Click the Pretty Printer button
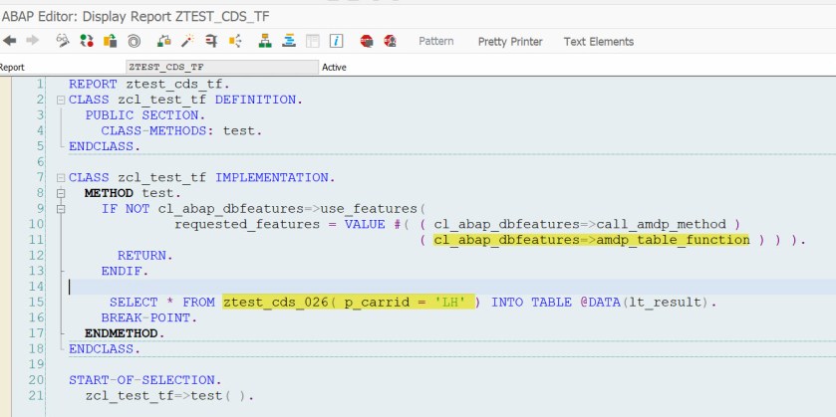The width and height of the screenshot is (836, 417). pos(510,41)
